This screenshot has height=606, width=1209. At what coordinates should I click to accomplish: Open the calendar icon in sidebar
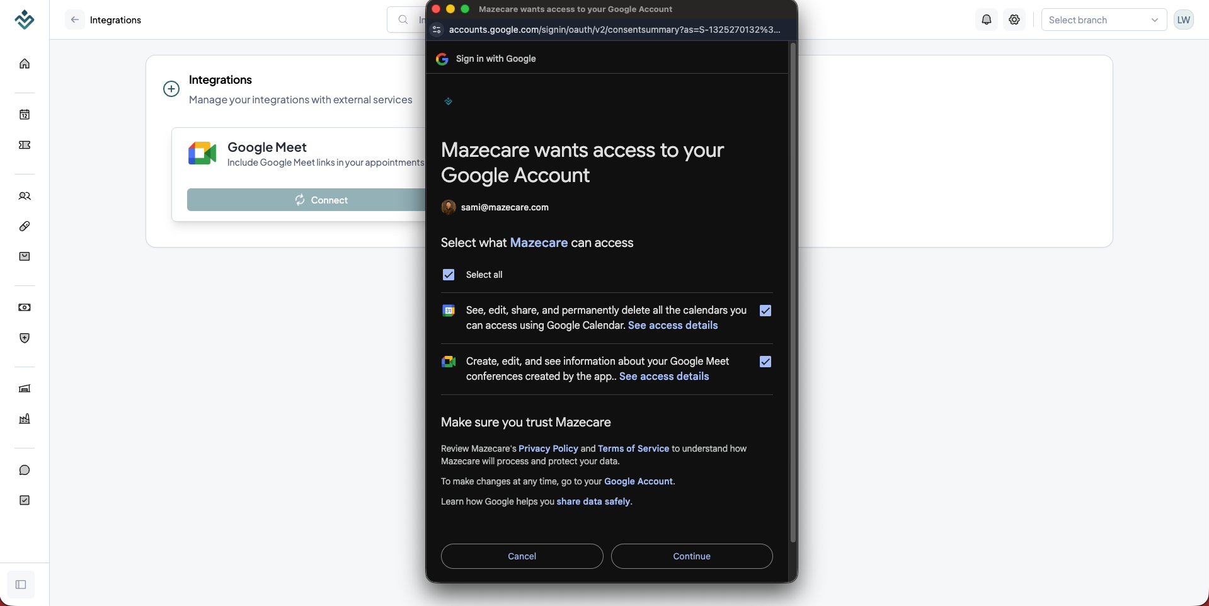pyautogui.click(x=25, y=115)
